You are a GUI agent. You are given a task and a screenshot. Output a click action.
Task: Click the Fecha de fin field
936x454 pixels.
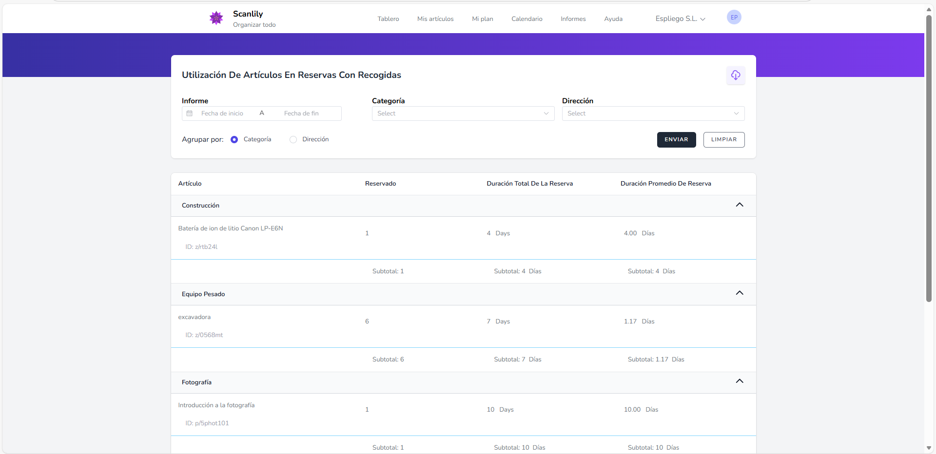(x=307, y=113)
